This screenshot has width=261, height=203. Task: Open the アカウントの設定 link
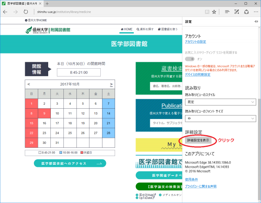coord(195,42)
